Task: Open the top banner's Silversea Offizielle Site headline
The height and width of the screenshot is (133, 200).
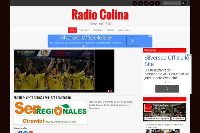Action: pyautogui.click(x=86, y=38)
